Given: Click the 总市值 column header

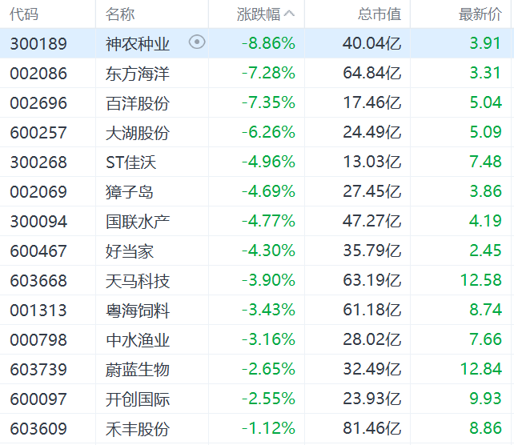Looking at the screenshot, I should [x=379, y=14].
